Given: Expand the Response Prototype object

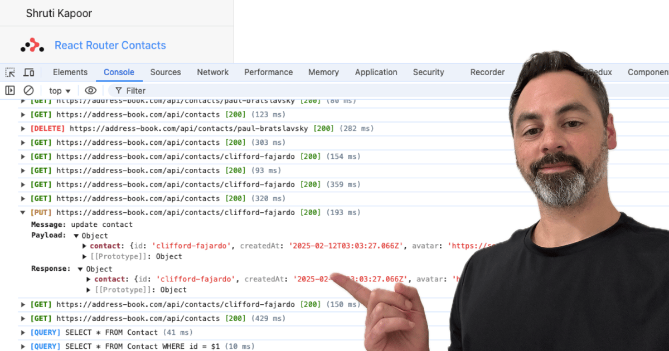Looking at the screenshot, I should click(88, 290).
